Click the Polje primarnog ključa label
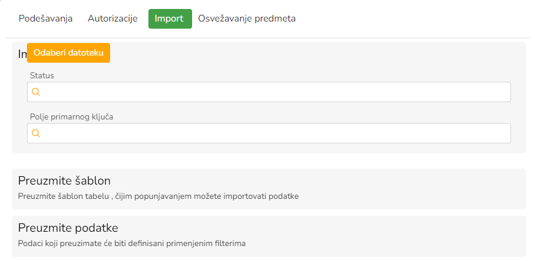Image resolution: width=535 pixels, height=261 pixels. click(72, 116)
